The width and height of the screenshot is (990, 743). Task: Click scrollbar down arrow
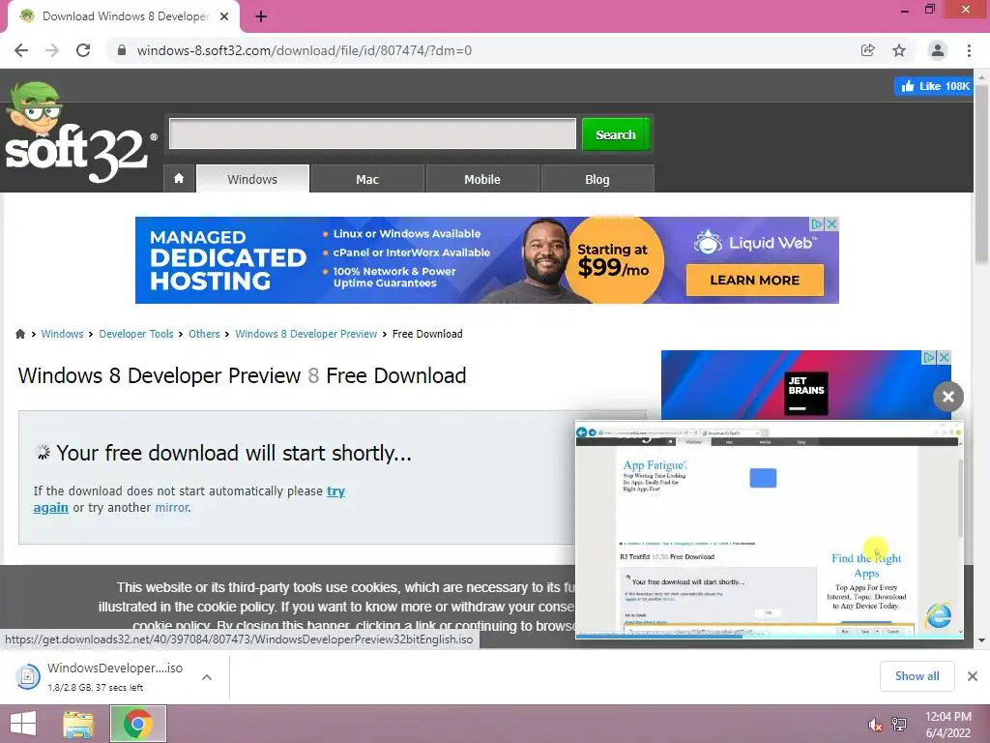coord(981,640)
